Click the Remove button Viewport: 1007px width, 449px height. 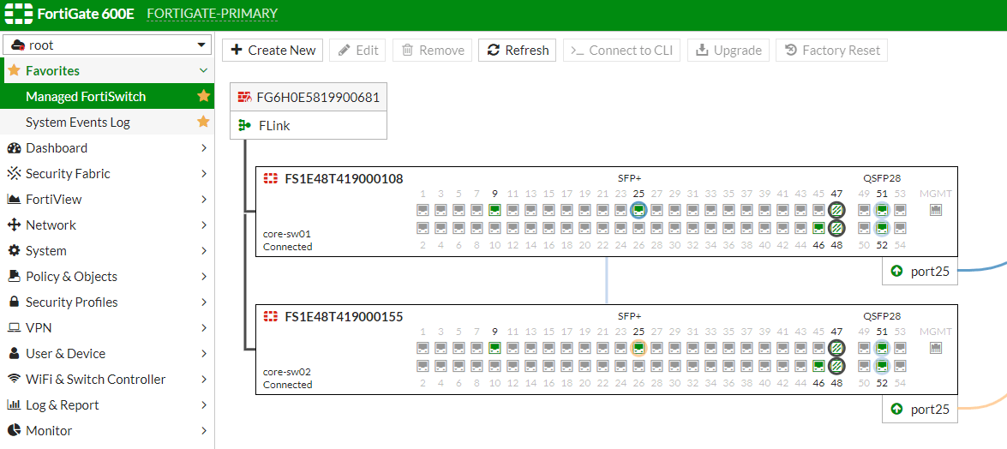(x=432, y=50)
